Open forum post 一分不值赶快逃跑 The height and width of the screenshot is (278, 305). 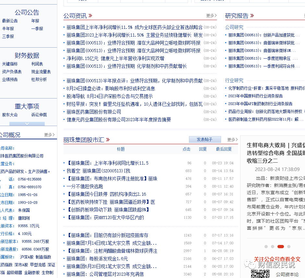click(85, 186)
